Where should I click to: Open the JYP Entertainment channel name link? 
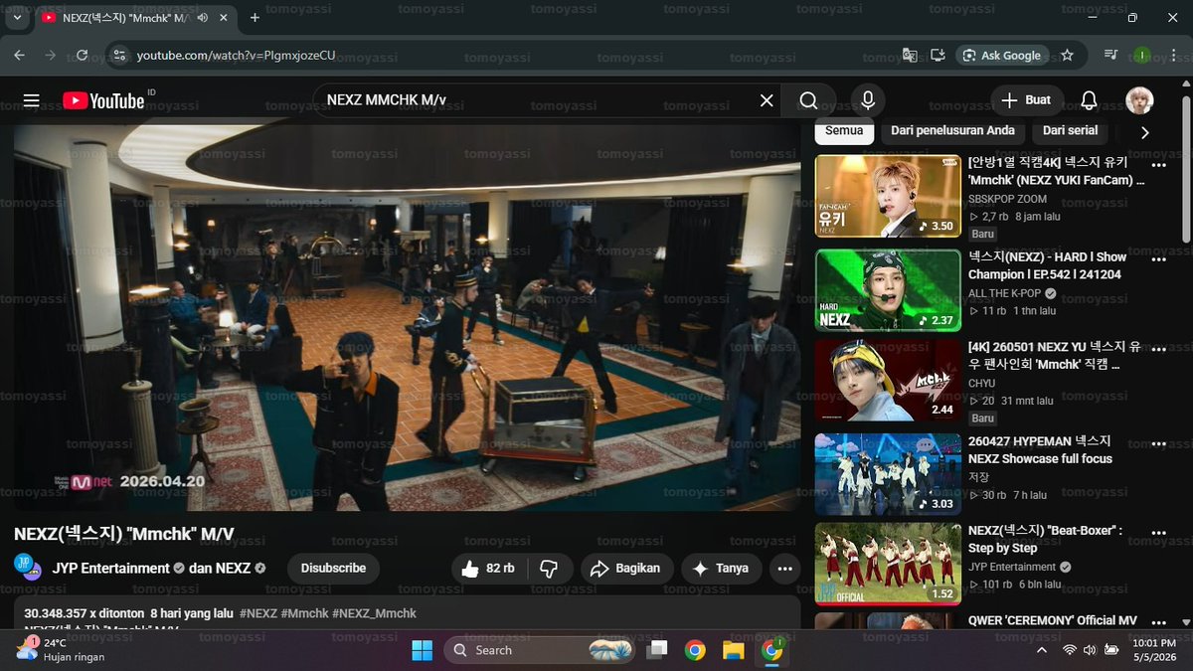click(x=110, y=569)
